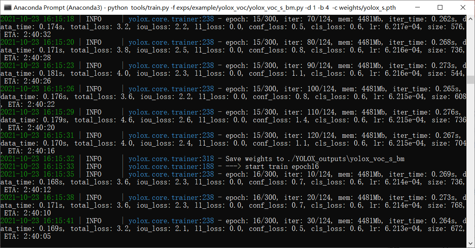
Task: Close the Anaconda Prompt window
Action: (463, 7)
